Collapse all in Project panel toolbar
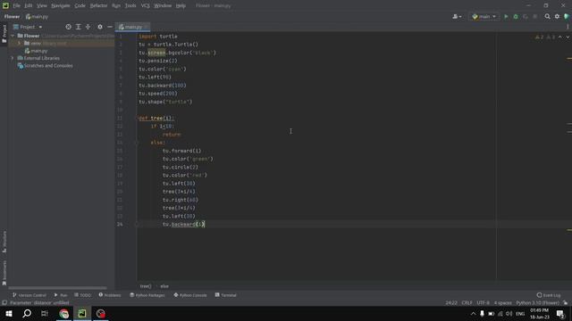This screenshot has height=321, width=572. [x=88, y=27]
